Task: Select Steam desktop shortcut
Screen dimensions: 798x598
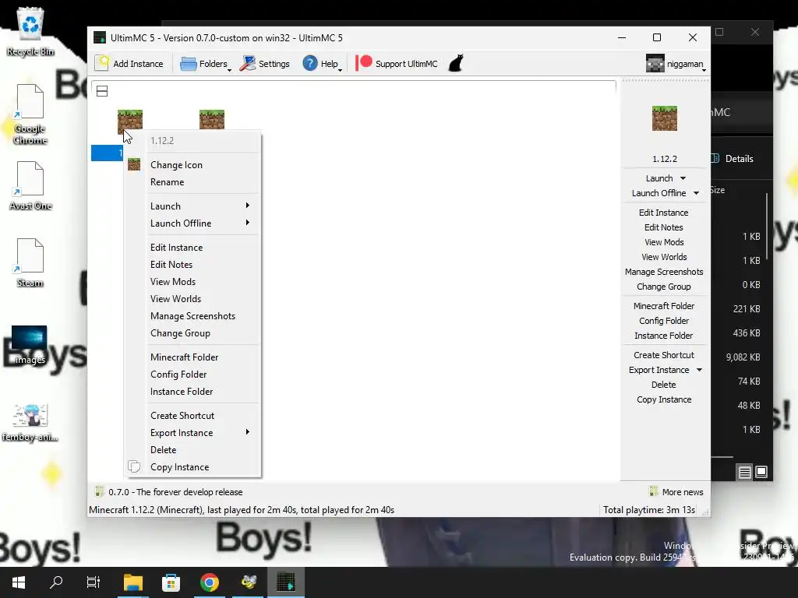Action: [30, 262]
